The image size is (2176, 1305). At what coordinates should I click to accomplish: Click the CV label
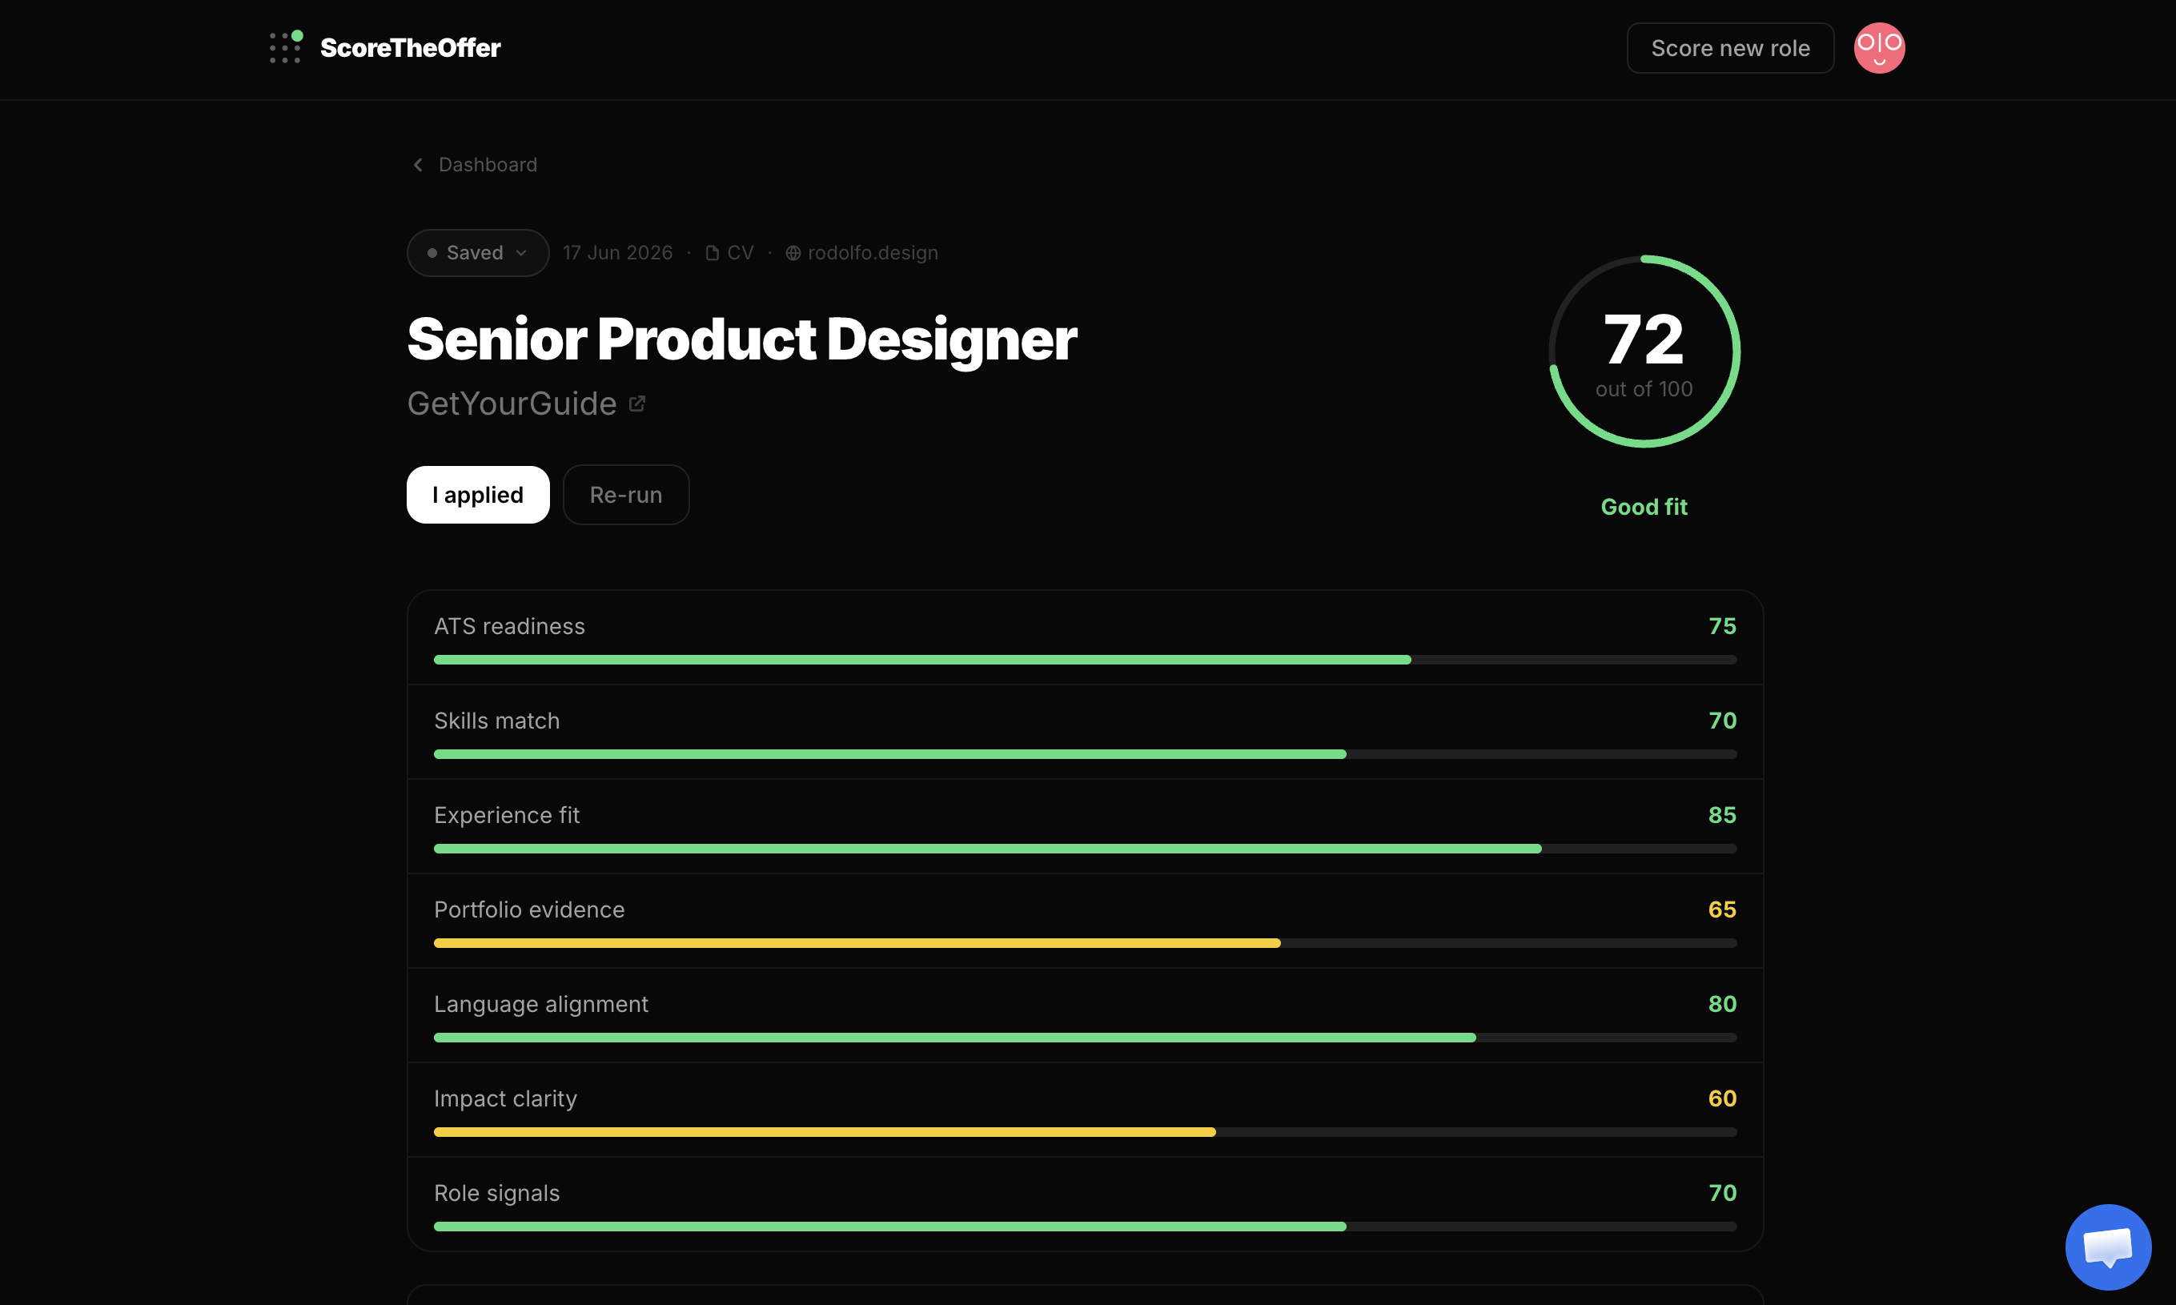741,252
